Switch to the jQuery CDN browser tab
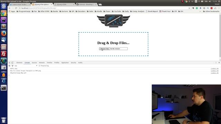 click(64, 4)
